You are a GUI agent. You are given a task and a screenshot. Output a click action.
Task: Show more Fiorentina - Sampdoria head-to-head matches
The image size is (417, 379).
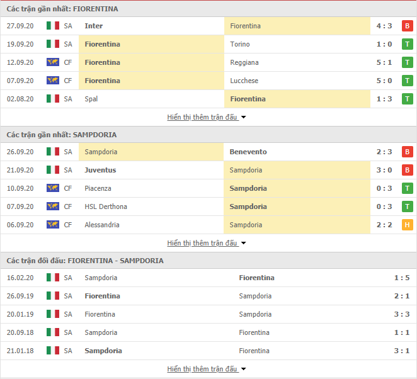(x=207, y=369)
